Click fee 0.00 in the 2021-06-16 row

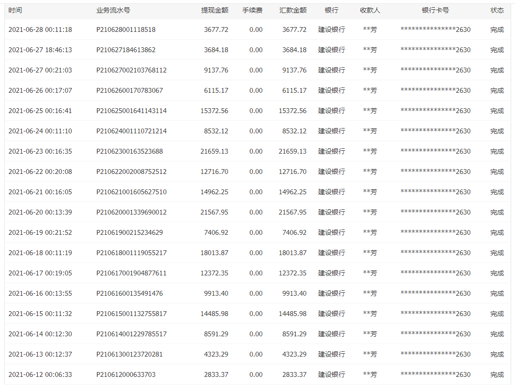pos(256,293)
